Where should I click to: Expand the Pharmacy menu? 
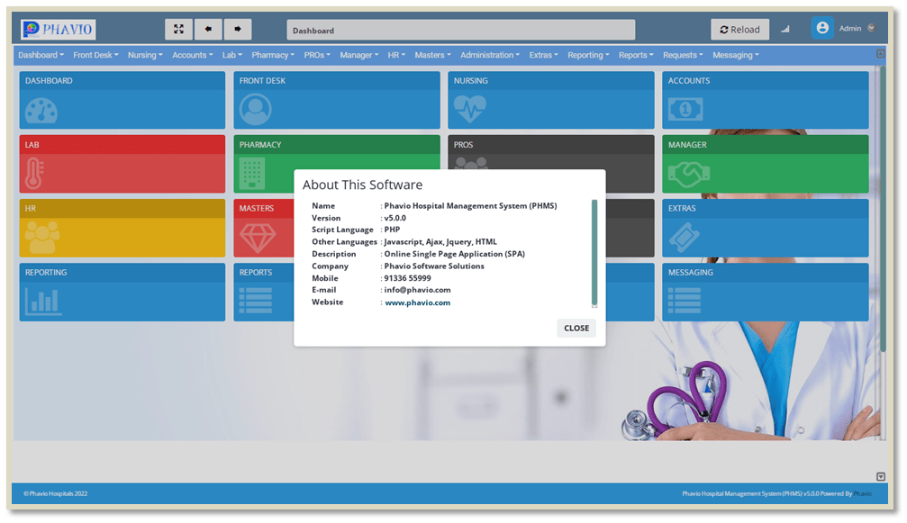(x=273, y=55)
